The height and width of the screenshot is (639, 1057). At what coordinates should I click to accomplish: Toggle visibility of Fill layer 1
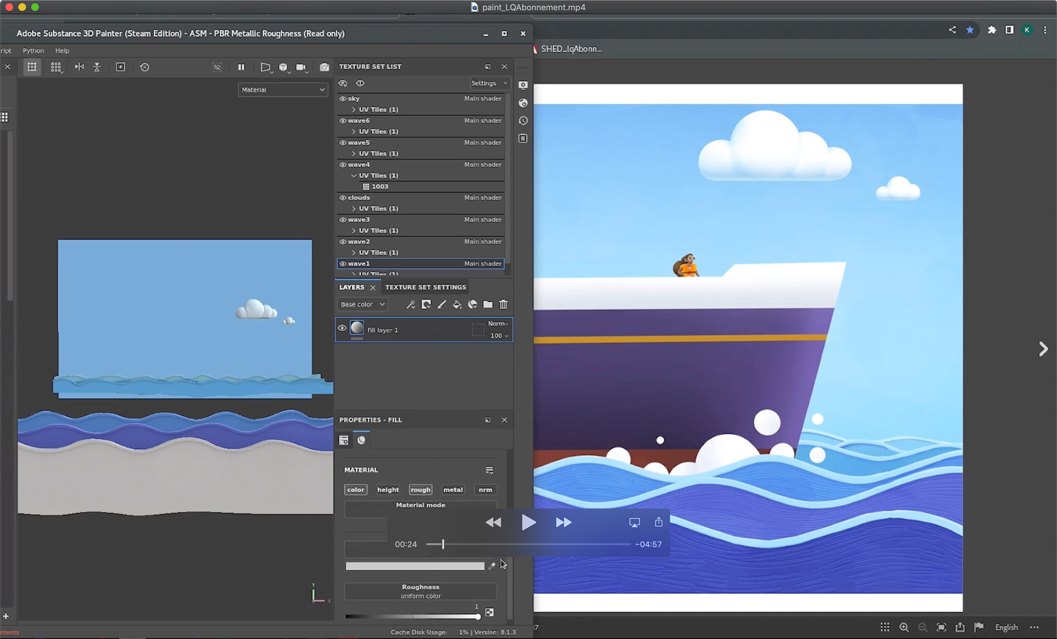click(x=342, y=329)
